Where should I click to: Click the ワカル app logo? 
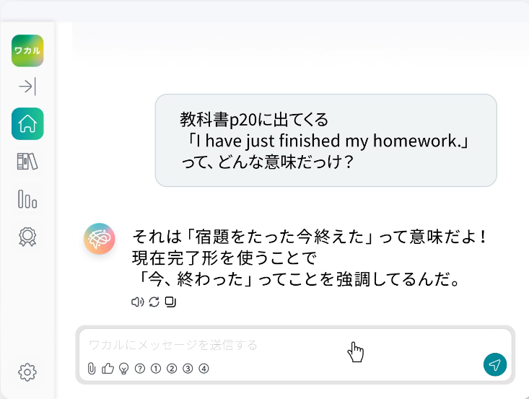pyautogui.click(x=27, y=51)
